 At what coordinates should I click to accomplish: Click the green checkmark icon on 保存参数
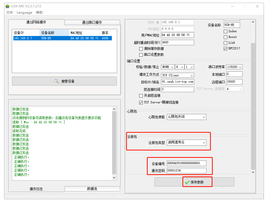(x=187, y=182)
